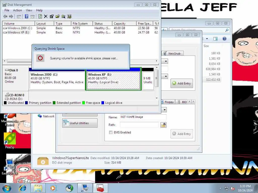Open Windows Media Player from taskbar

click(x=53, y=188)
